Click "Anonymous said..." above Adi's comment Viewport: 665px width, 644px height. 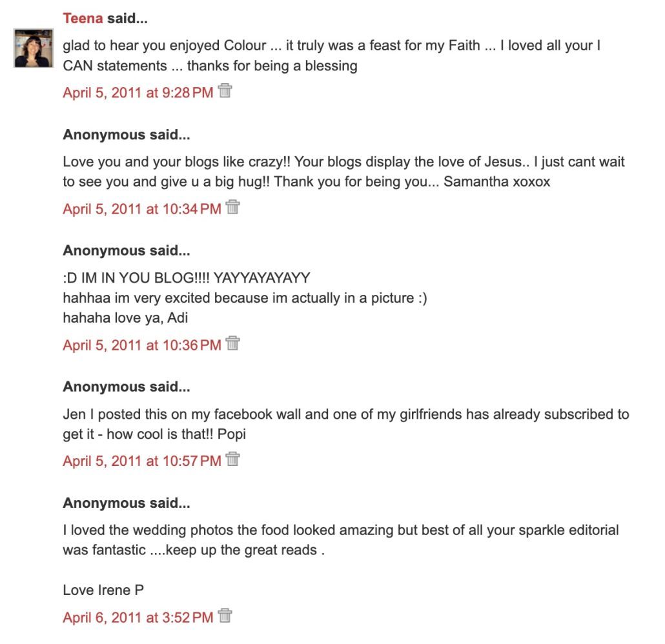127,250
